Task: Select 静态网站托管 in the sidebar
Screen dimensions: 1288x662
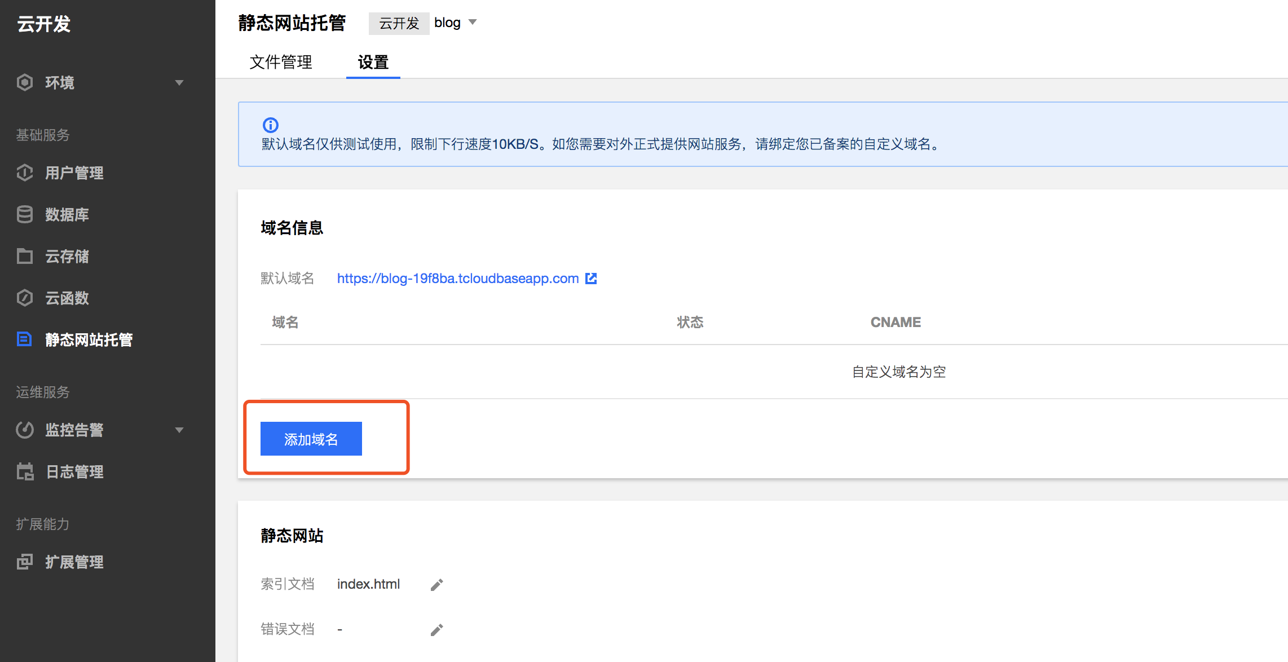Action: pyautogui.click(x=89, y=339)
